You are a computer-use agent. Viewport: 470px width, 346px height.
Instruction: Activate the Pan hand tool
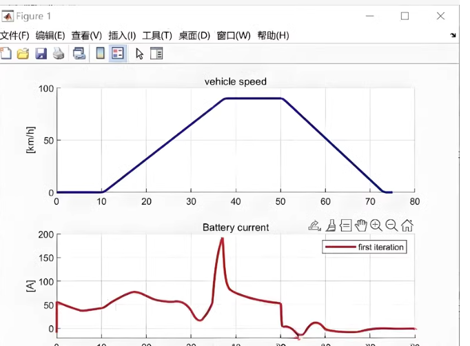tap(361, 225)
